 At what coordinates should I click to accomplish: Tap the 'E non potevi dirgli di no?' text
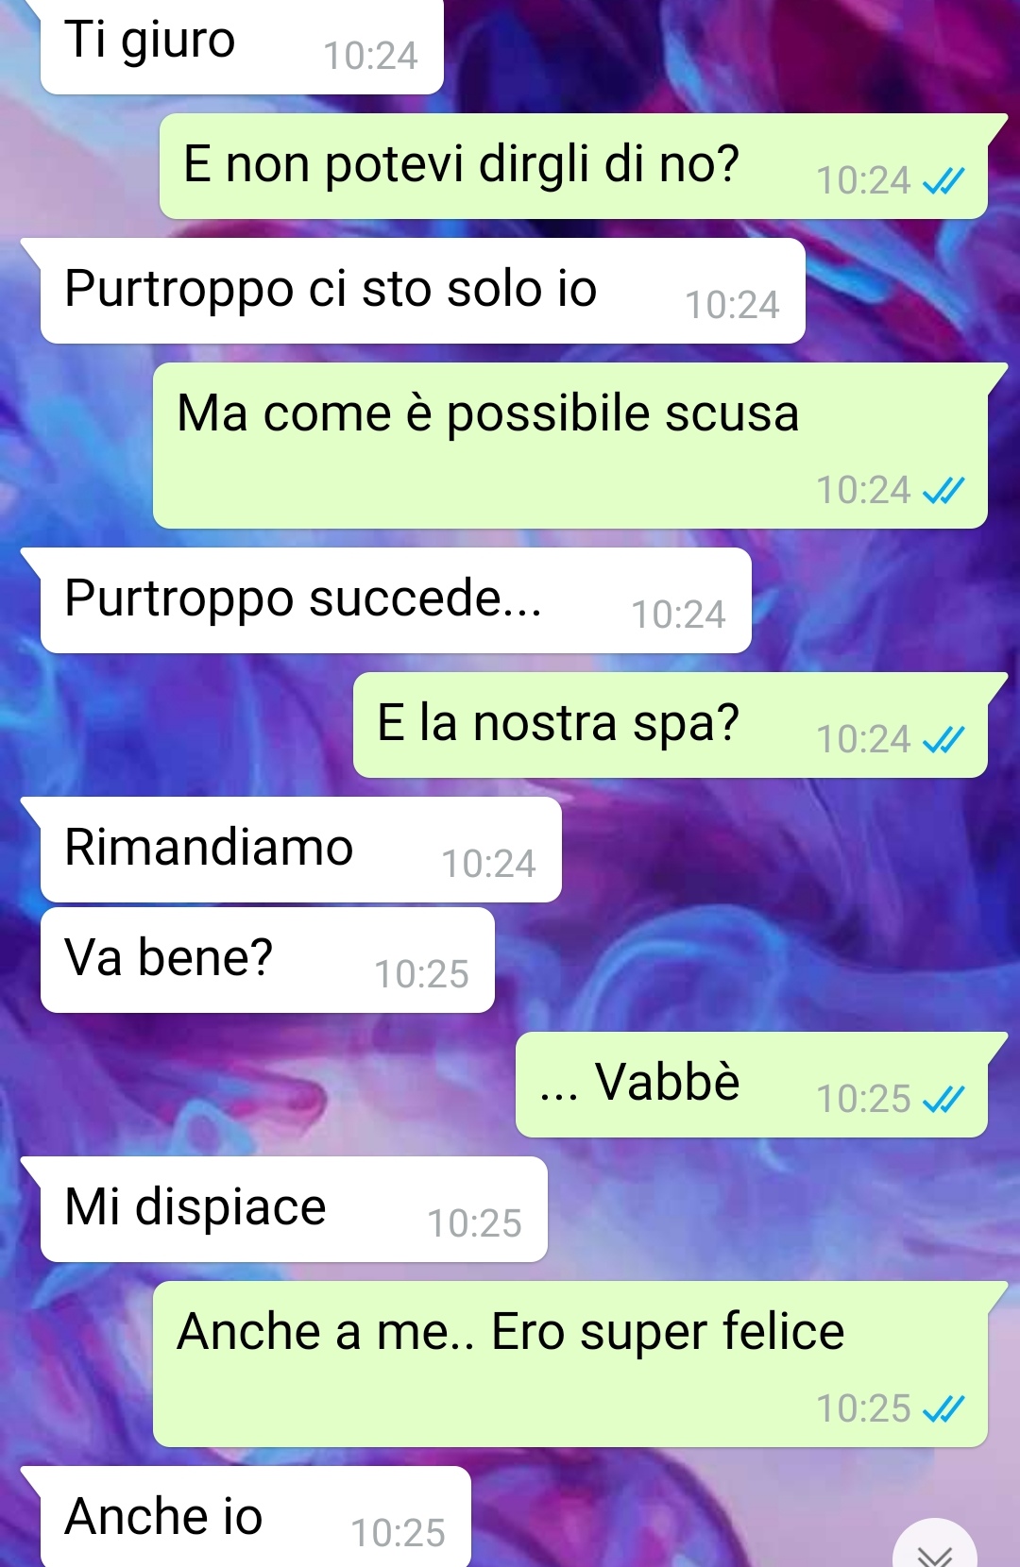[461, 164]
